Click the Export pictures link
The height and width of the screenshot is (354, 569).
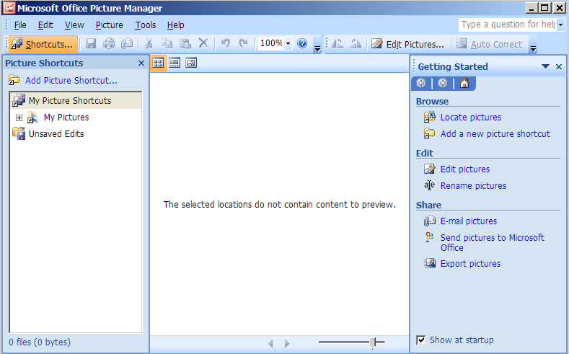coord(470,263)
